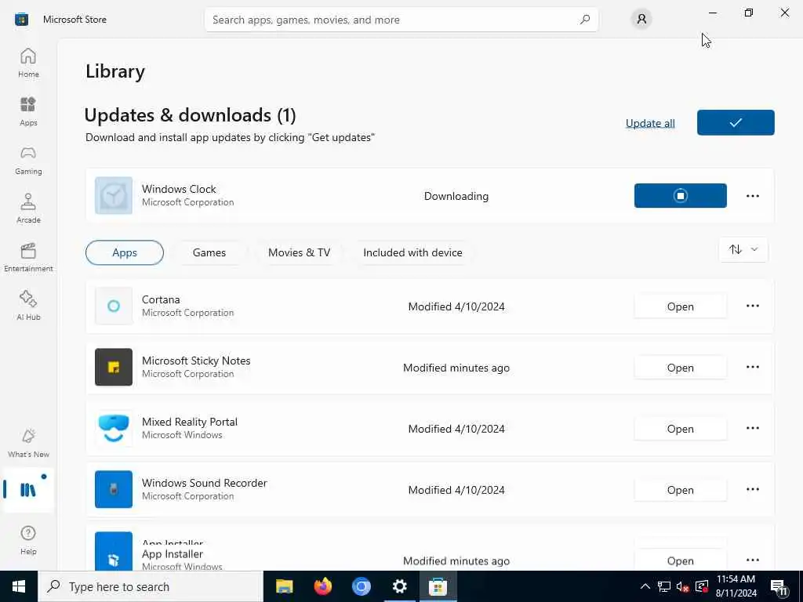
Task: Open the Entertainment section
Action: click(28, 257)
